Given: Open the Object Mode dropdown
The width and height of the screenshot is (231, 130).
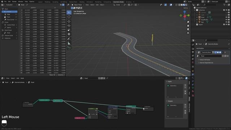Looking at the screenshot, I should tap(78, 5).
